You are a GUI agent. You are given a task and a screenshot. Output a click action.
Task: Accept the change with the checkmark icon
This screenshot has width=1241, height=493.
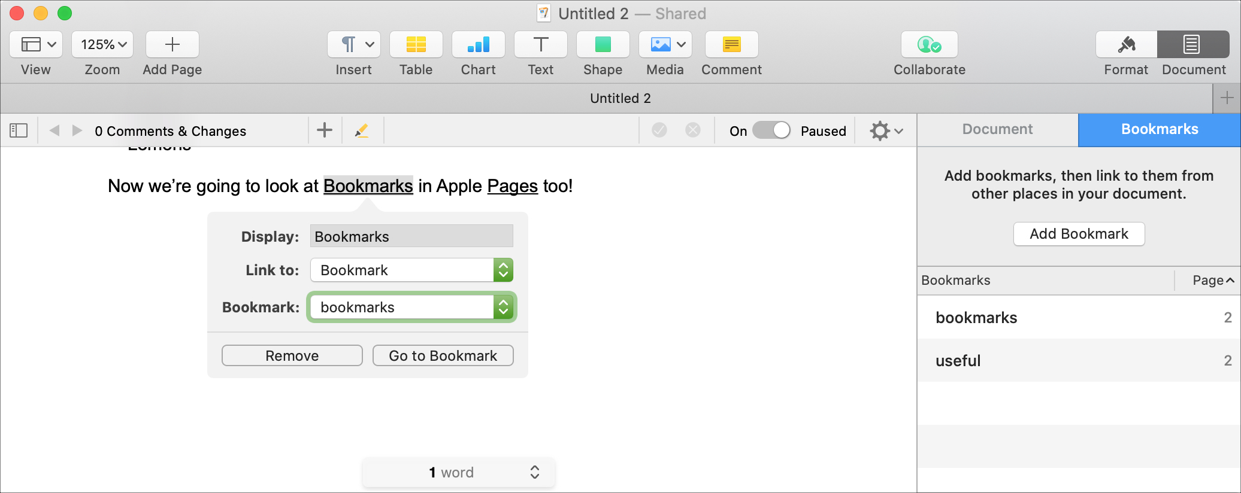(x=659, y=130)
